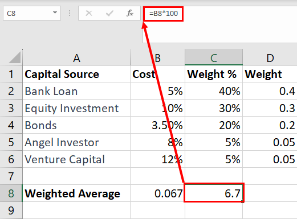The image size is (297, 219).
Task: Click the Weight header cell in column D
Action: point(270,74)
